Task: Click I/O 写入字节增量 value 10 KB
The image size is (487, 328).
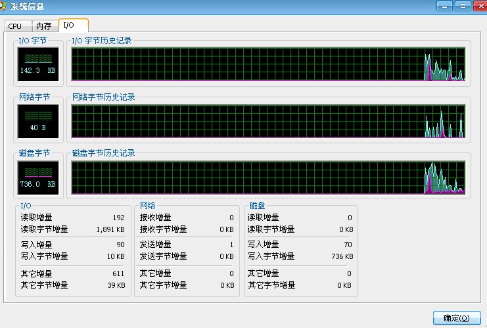Action: click(x=116, y=256)
